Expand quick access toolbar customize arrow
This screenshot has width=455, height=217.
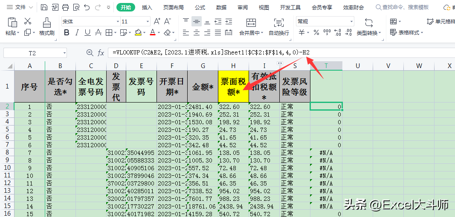pos(109,7)
